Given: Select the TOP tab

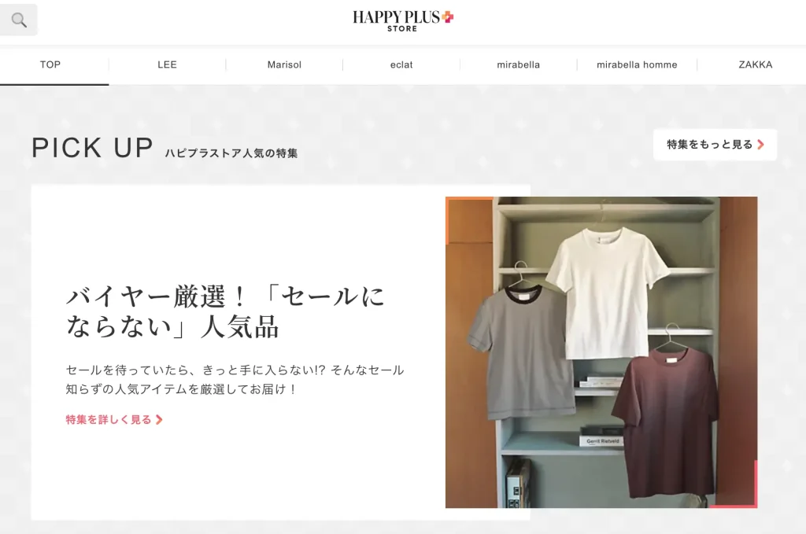Looking at the screenshot, I should coord(50,64).
